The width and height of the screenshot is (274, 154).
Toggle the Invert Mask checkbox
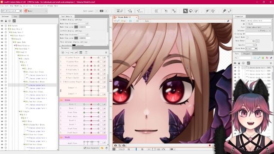pyautogui.click(x=247, y=37)
